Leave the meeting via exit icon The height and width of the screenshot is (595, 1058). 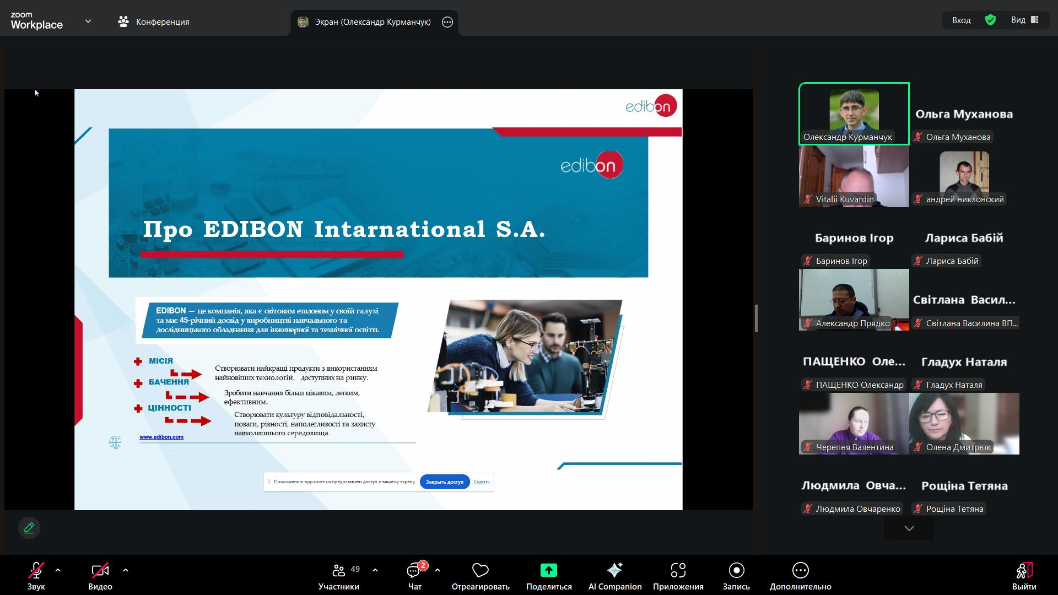click(x=1024, y=570)
